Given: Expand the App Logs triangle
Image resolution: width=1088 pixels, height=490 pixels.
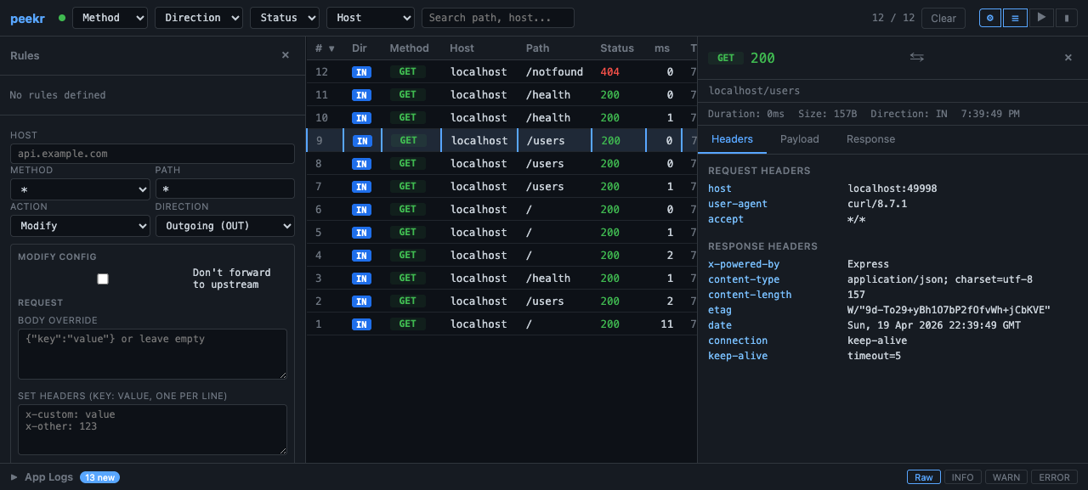Looking at the screenshot, I should coord(14,477).
